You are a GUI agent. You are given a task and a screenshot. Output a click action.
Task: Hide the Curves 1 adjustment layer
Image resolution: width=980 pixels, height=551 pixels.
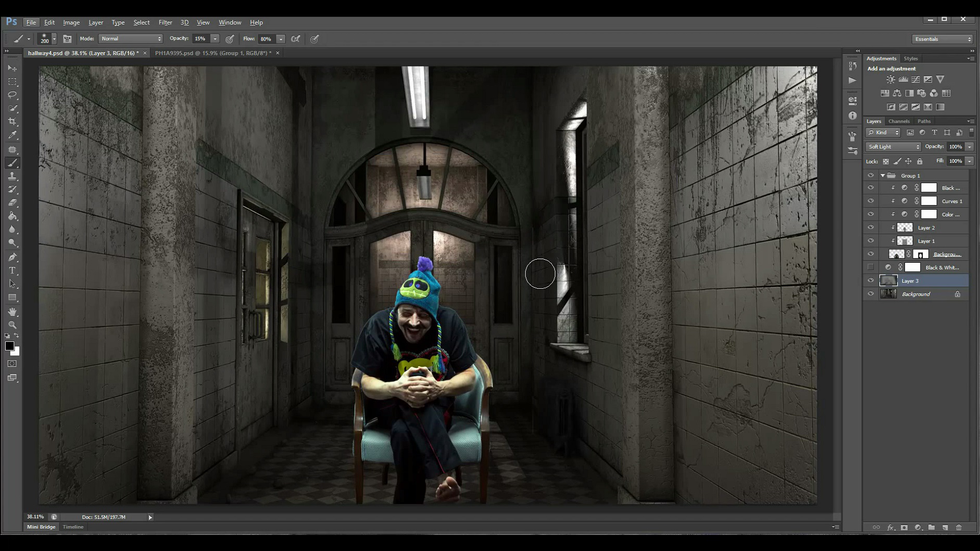pyautogui.click(x=871, y=201)
